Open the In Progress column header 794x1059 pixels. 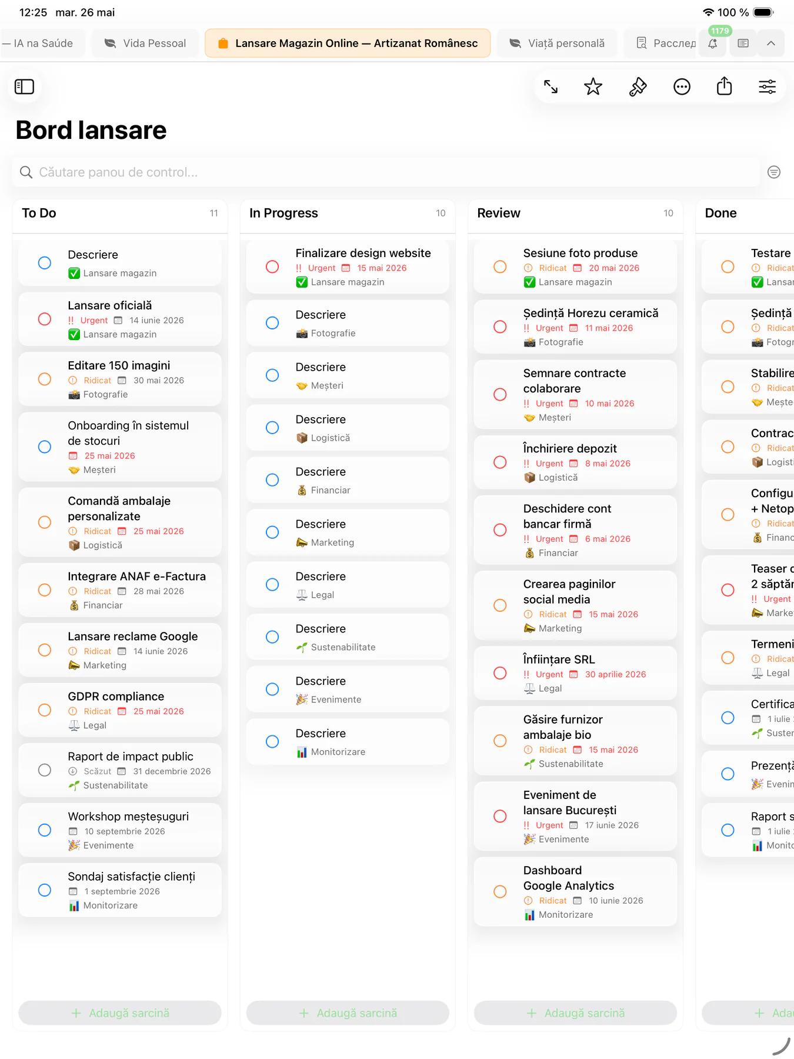point(348,213)
